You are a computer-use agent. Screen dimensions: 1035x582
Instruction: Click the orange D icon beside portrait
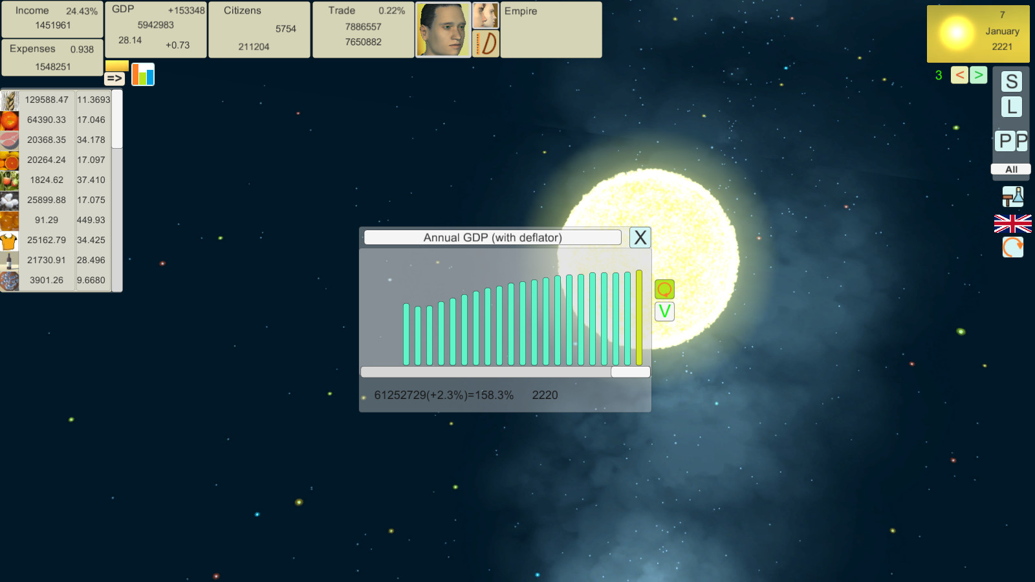tap(486, 44)
